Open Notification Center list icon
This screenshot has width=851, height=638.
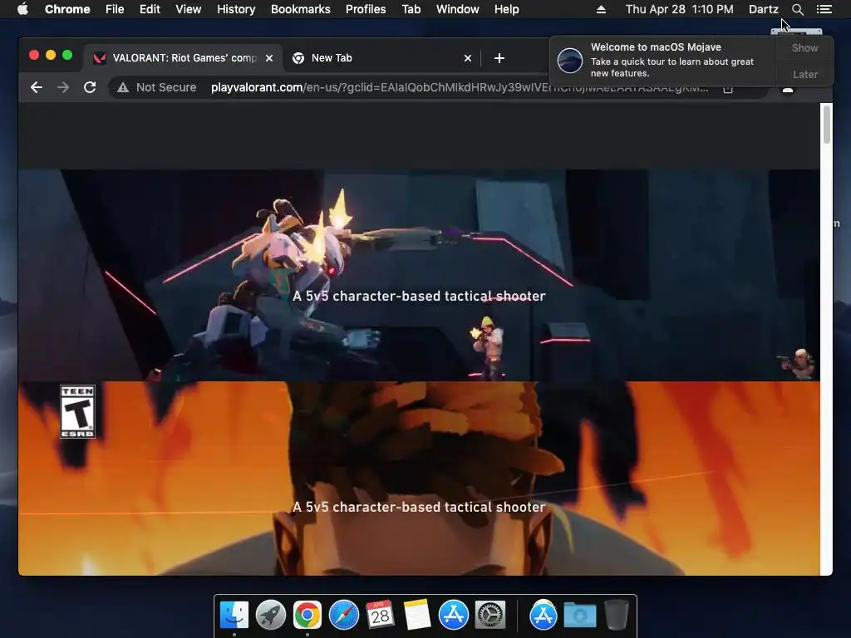point(824,9)
